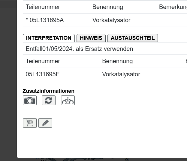Open the vehicle info icon
This screenshot has height=161, width=187.
point(68,101)
